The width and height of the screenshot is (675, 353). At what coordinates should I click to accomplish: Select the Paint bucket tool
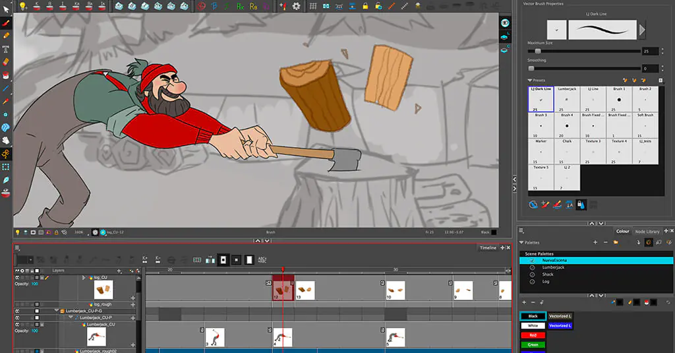coord(6,75)
